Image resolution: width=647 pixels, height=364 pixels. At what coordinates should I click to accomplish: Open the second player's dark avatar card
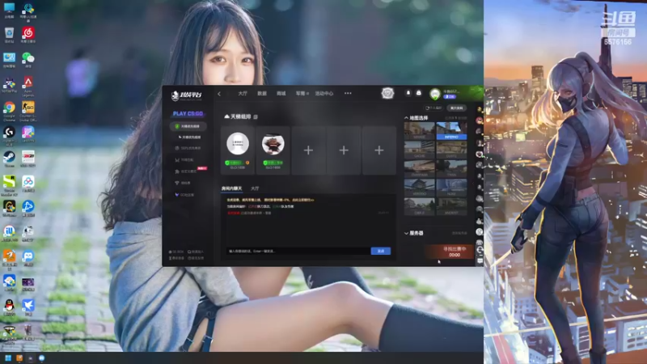pos(273,150)
